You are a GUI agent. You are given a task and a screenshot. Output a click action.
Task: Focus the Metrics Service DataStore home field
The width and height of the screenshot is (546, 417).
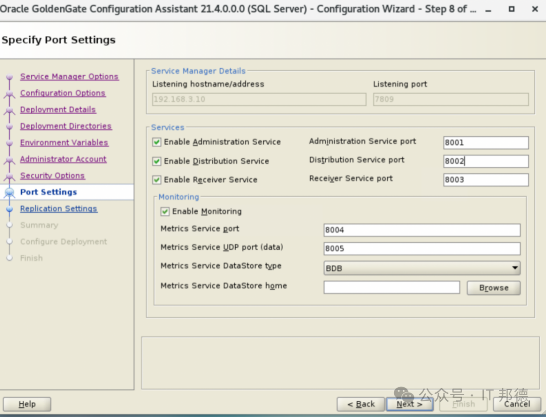(391, 288)
